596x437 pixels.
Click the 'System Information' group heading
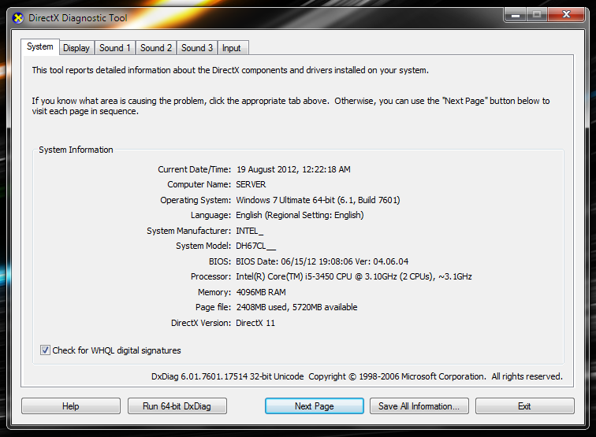point(76,150)
